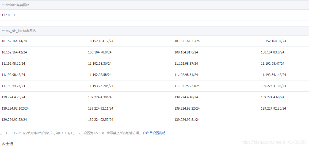Select IP 11.192.98.16/24
The height and width of the screenshot is (147, 309).
click(13, 64)
